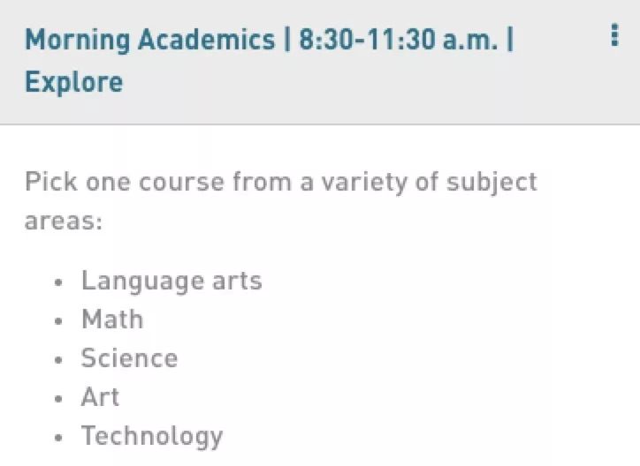The width and height of the screenshot is (640, 466).
Task: Click the divider line below the header
Action: pos(320,124)
